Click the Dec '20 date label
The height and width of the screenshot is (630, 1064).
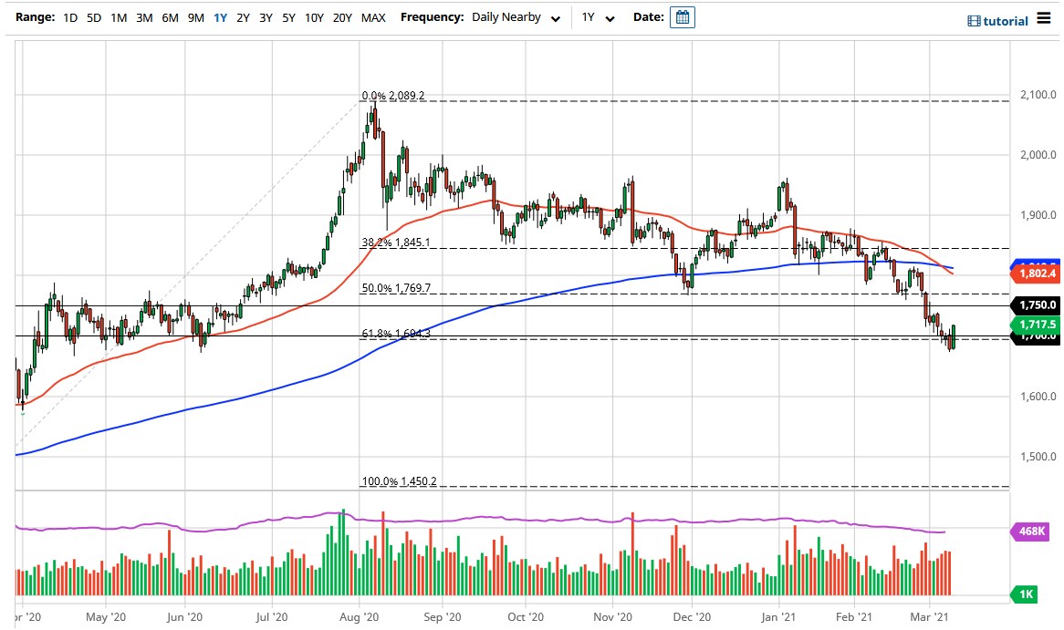click(x=692, y=617)
